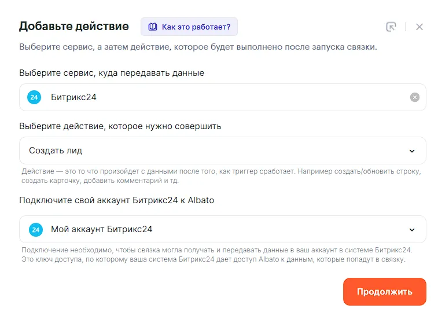Expand the account selector chevron

pyautogui.click(x=412, y=229)
